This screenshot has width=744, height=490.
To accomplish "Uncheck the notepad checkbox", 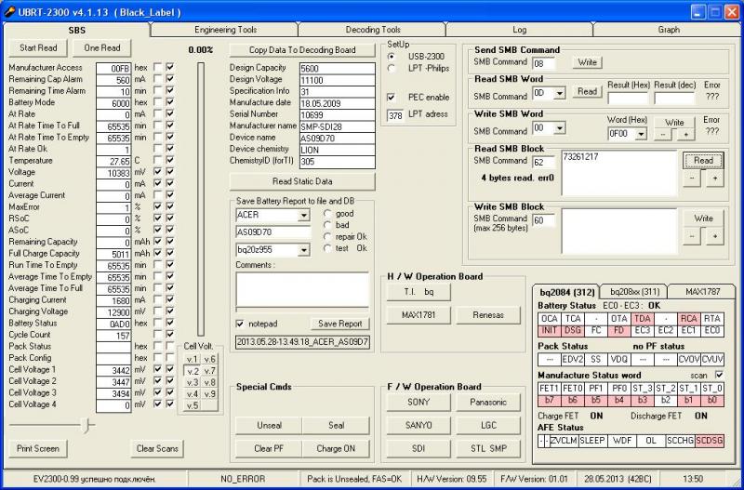I will click(x=241, y=324).
